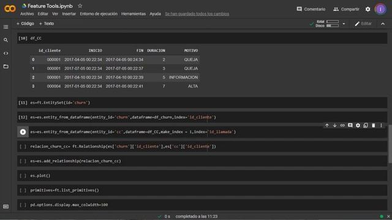Screen dimensions: 392x220
Task: Close the bottom status bar
Action: [388, 216]
